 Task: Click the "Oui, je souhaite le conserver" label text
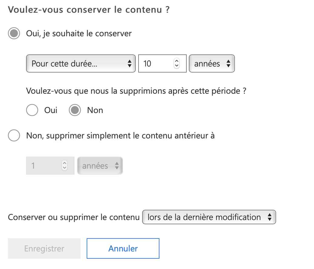(x=79, y=33)
